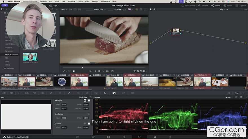Screen dimensions: 248x139
Task: Open the Curves palette
Action: click(51, 93)
